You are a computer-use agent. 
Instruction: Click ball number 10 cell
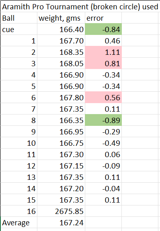coord(19,143)
